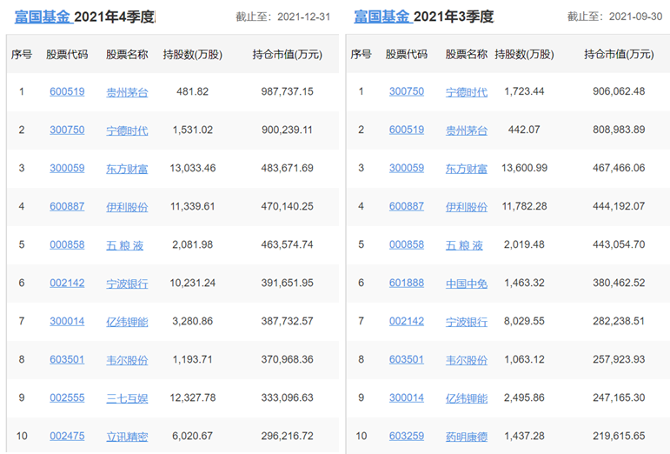This screenshot has width=670, height=454.
Task: Open stock code 002475 link
Action: click(x=67, y=436)
